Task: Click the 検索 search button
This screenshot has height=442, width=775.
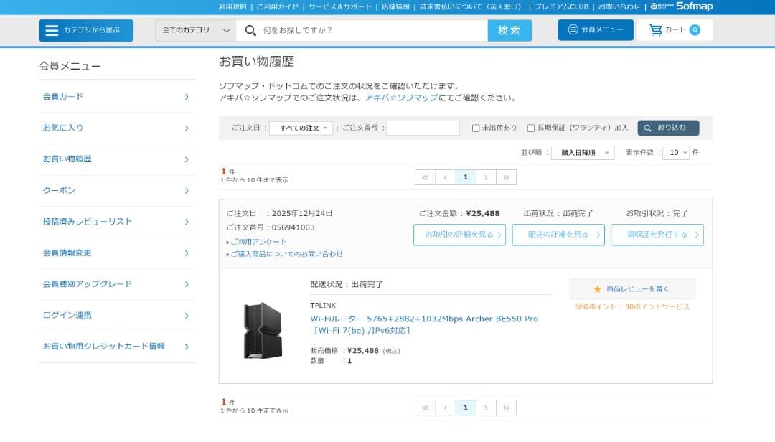Action: pyautogui.click(x=509, y=30)
